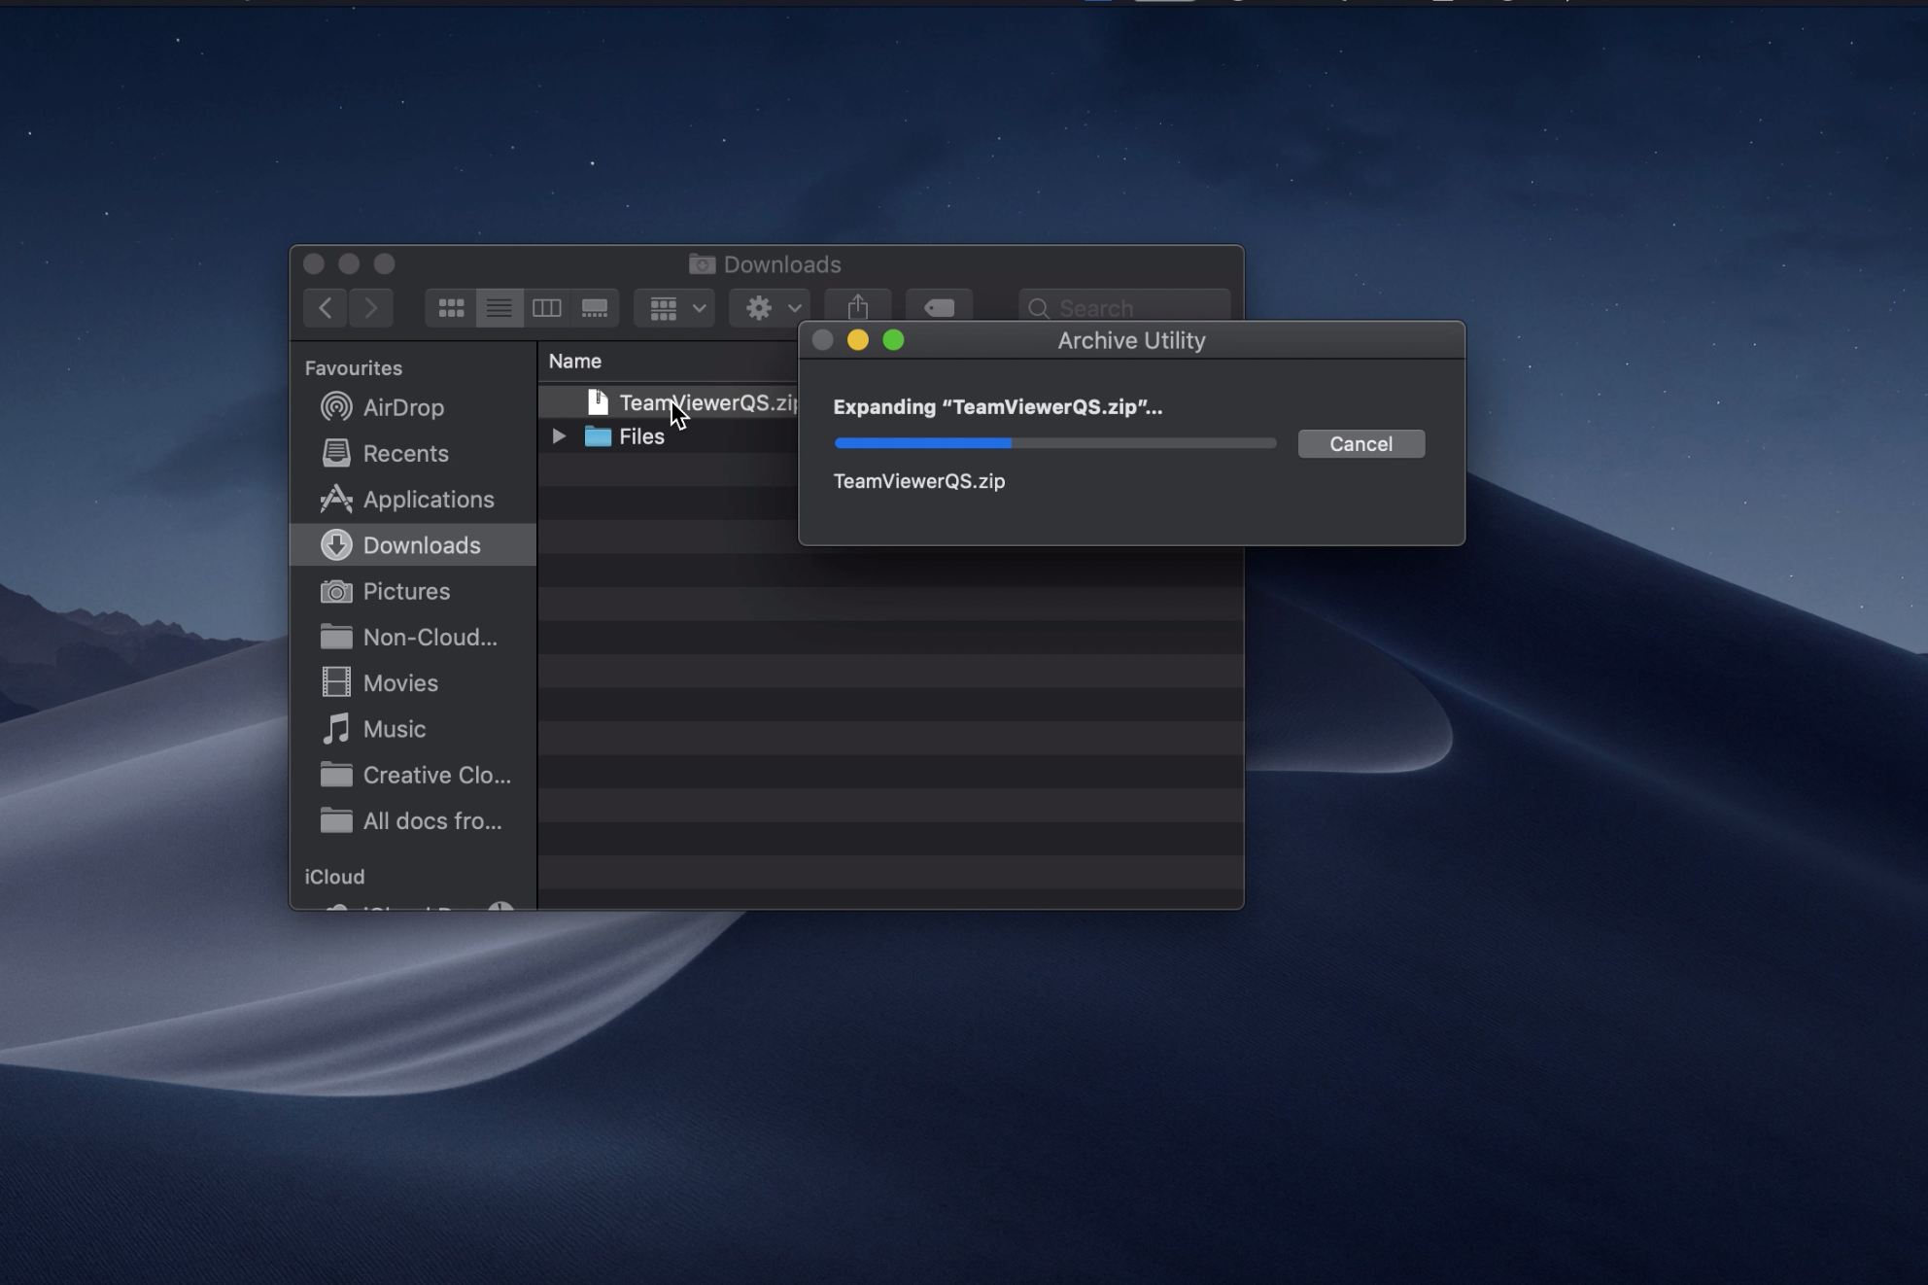Switch Finder to column view

click(546, 308)
